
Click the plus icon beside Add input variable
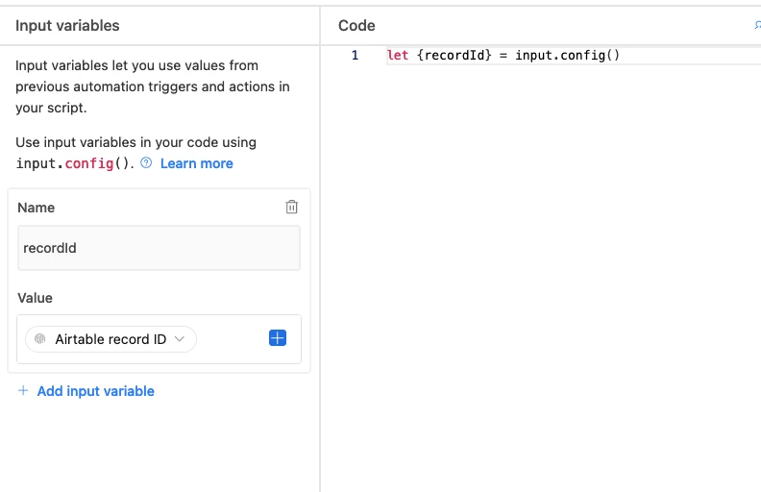point(23,390)
